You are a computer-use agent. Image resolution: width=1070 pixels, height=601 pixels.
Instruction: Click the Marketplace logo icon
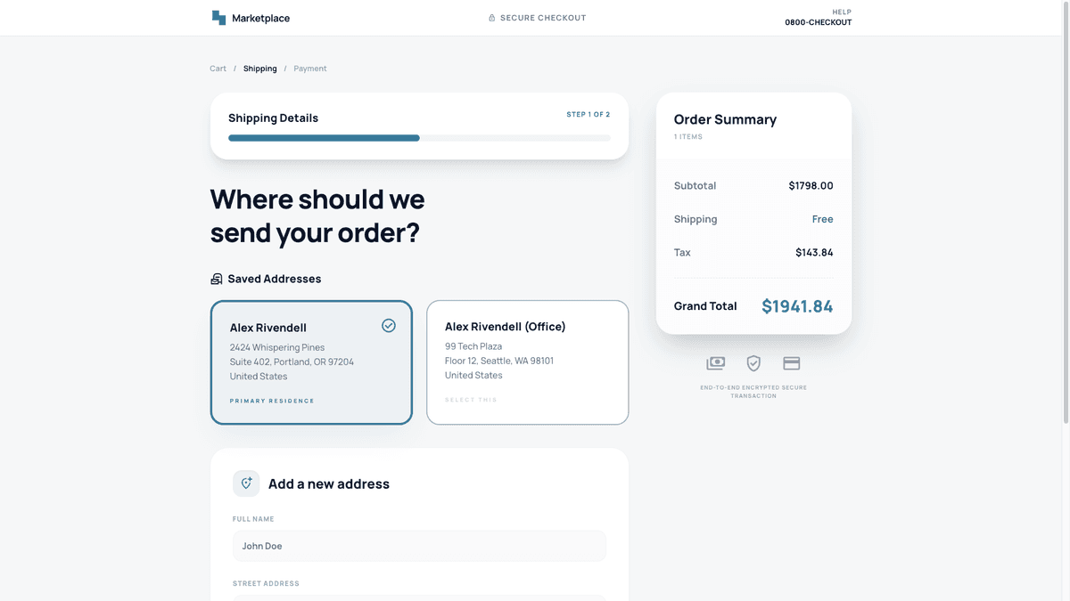coord(218,17)
